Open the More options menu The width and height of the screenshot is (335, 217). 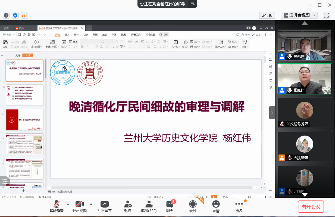coord(239,206)
